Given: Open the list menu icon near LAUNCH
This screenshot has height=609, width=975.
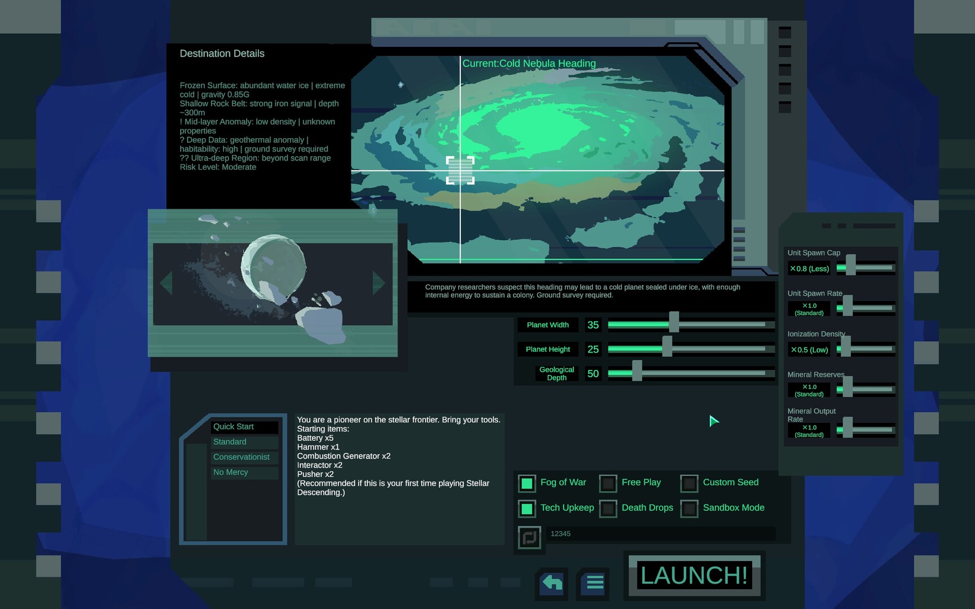Looking at the screenshot, I should (594, 583).
